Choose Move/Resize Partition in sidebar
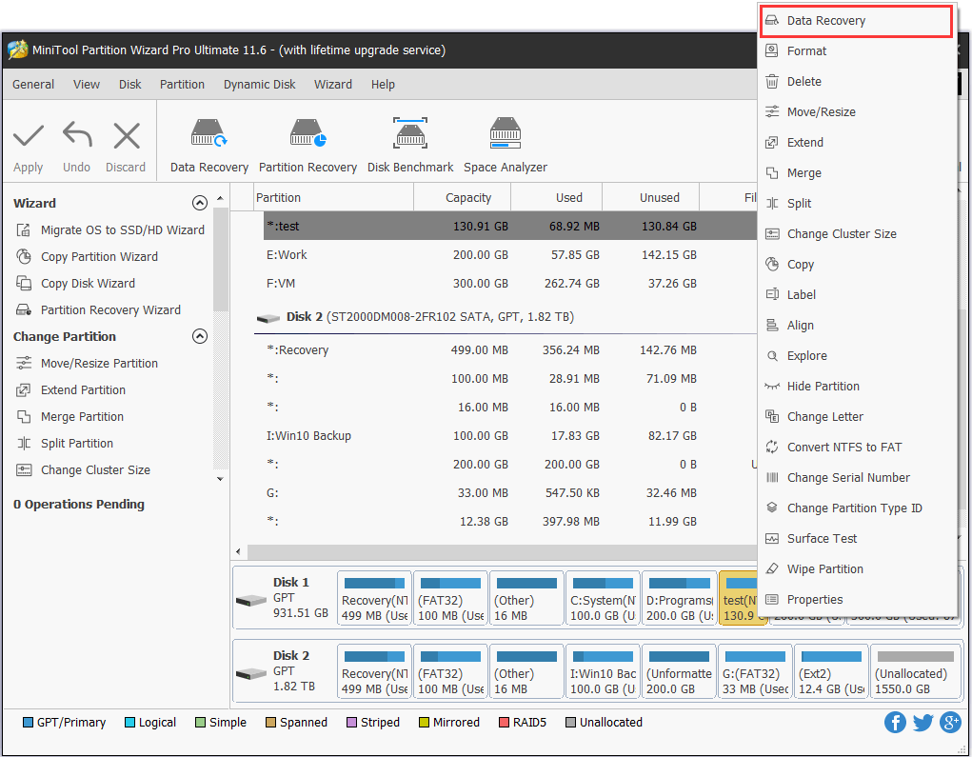This screenshot has height=757, width=972. pyautogui.click(x=87, y=364)
